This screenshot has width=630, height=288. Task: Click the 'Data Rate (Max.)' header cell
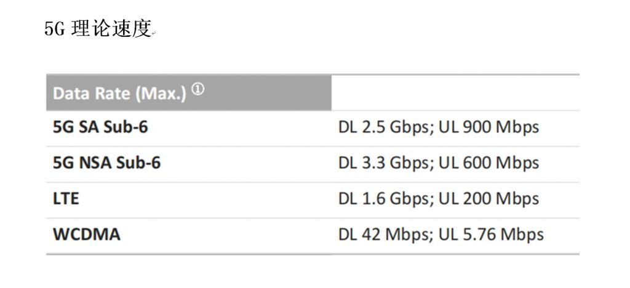[189, 93]
